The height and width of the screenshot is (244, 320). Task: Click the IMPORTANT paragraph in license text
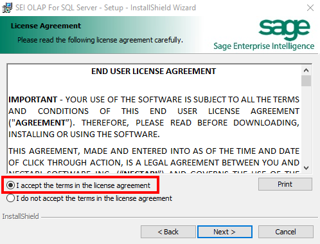tap(154, 117)
